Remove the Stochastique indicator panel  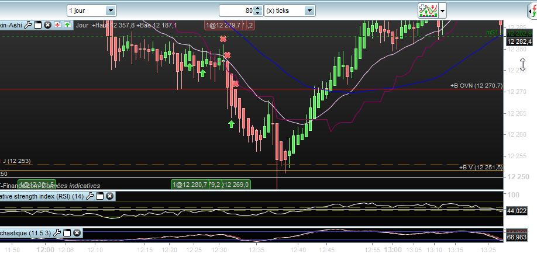77,233
